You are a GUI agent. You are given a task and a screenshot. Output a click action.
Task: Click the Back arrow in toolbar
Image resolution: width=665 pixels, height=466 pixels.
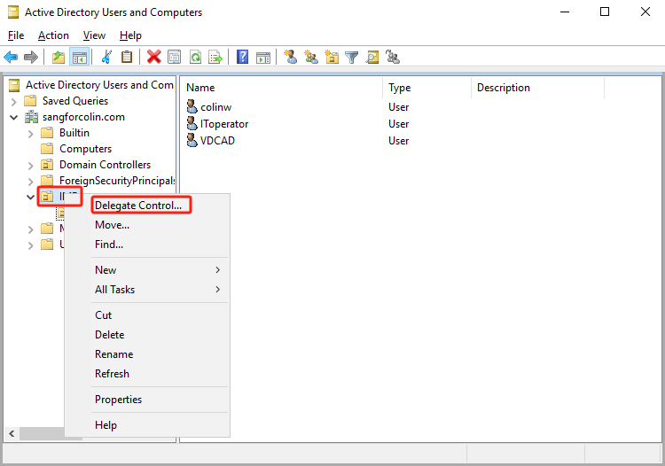11,58
